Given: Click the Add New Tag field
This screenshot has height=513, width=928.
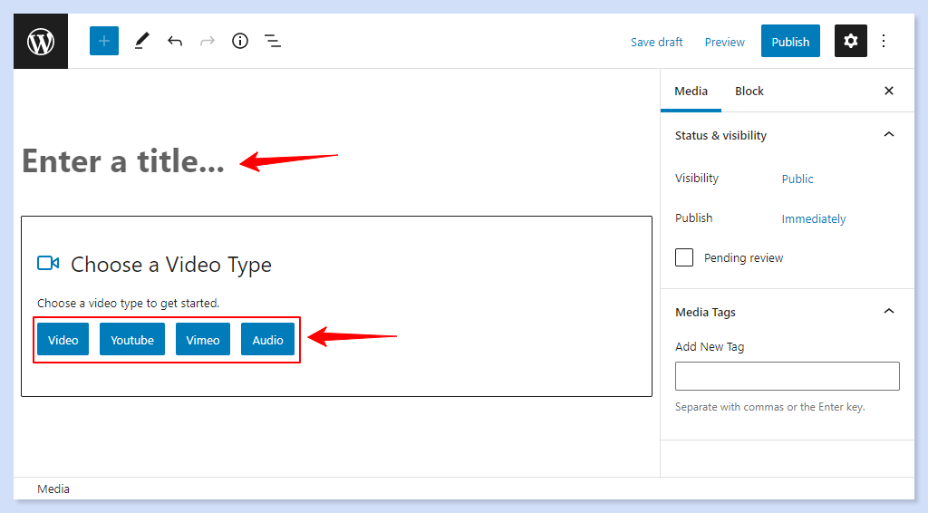Looking at the screenshot, I should pyautogui.click(x=787, y=376).
